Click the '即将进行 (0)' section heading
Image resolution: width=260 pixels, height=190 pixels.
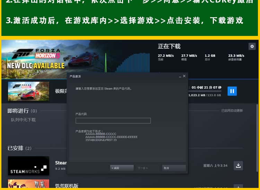click(22, 111)
